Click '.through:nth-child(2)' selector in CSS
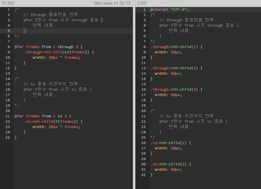 [x=174, y=68]
